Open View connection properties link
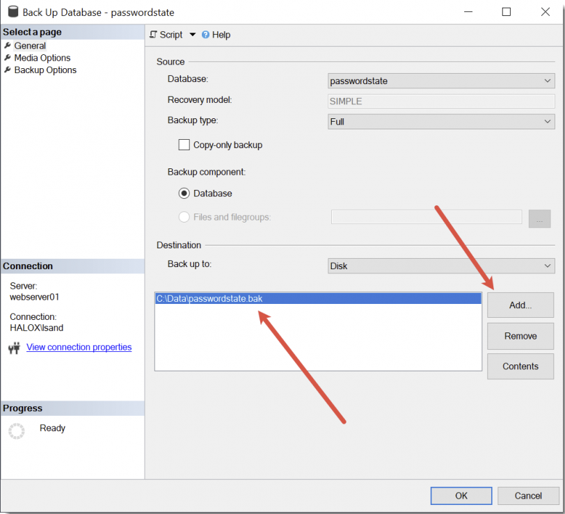Image resolution: width=565 pixels, height=514 pixels. [79, 347]
